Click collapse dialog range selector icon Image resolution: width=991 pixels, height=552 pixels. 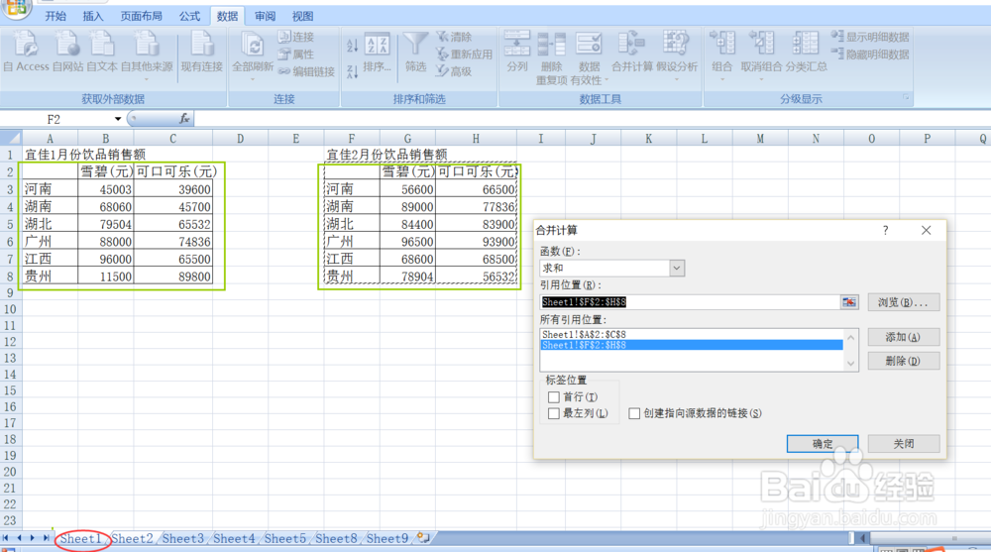pos(849,302)
